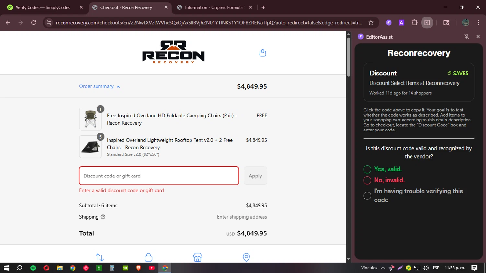Image resolution: width=486 pixels, height=273 pixels.
Task: Open the Chrome three-dot menu
Action: pos(478,23)
